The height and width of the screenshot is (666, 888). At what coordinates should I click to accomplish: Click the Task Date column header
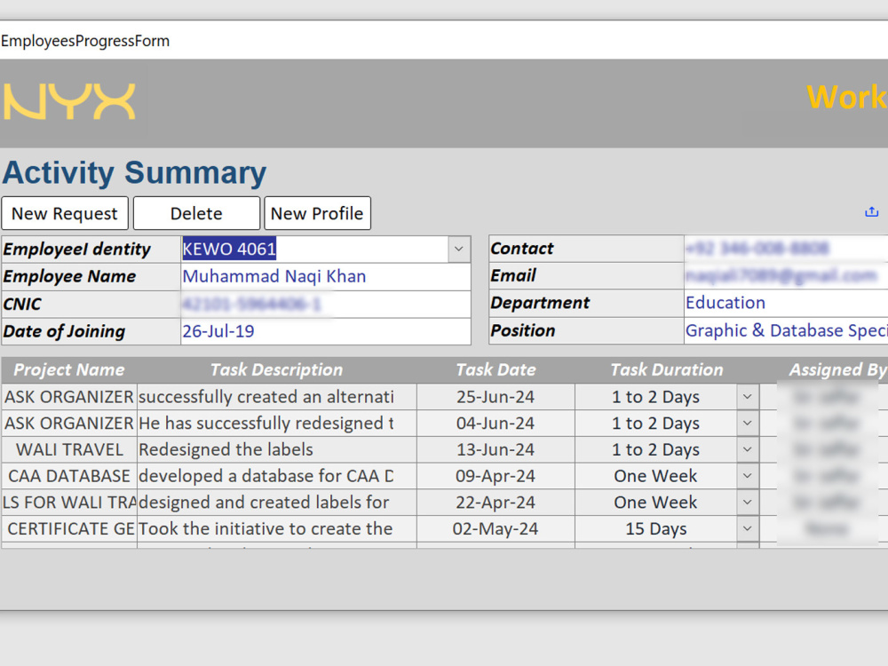[496, 369]
